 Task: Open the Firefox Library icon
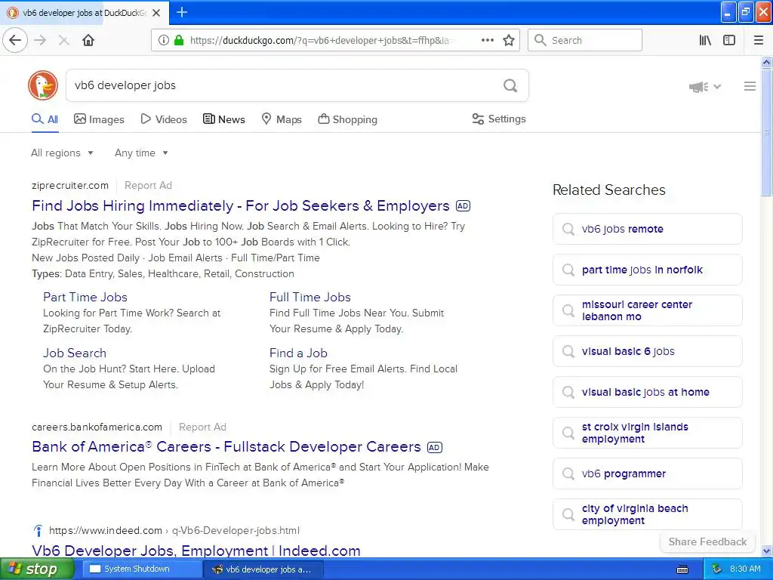point(705,40)
